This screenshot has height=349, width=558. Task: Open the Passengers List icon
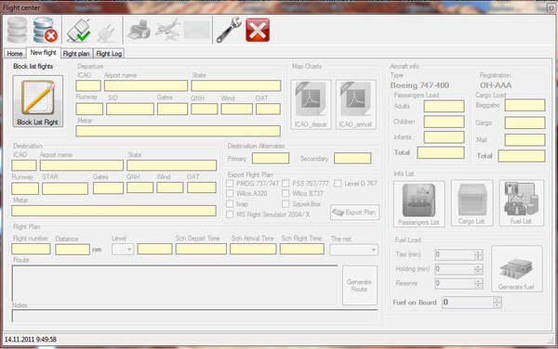pyautogui.click(x=418, y=203)
